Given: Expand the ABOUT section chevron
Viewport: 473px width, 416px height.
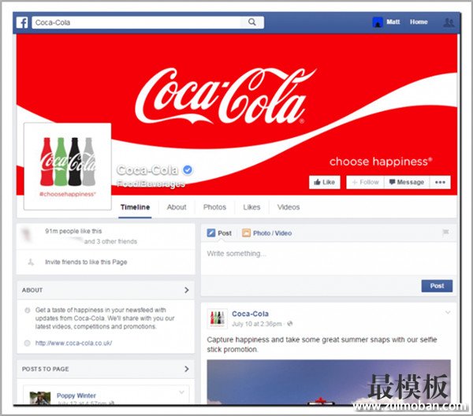Looking at the screenshot, I should click(x=187, y=290).
